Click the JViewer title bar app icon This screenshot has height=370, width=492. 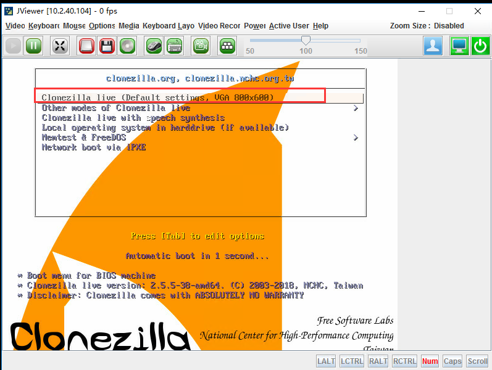(x=9, y=11)
